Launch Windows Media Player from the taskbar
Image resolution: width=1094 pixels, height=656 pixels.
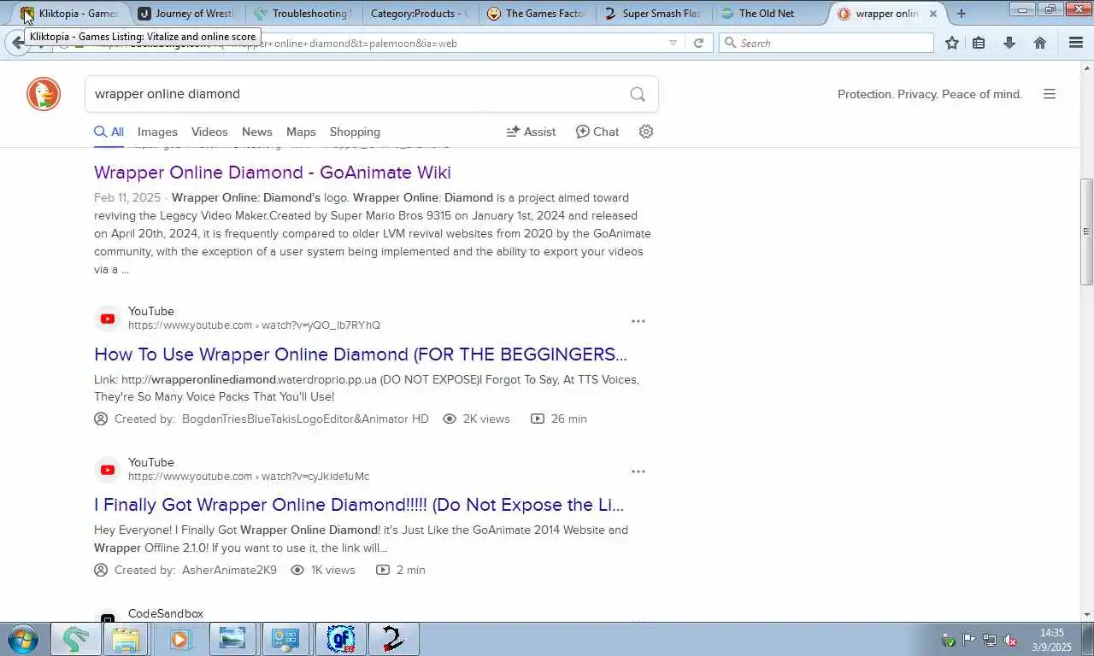pos(179,639)
